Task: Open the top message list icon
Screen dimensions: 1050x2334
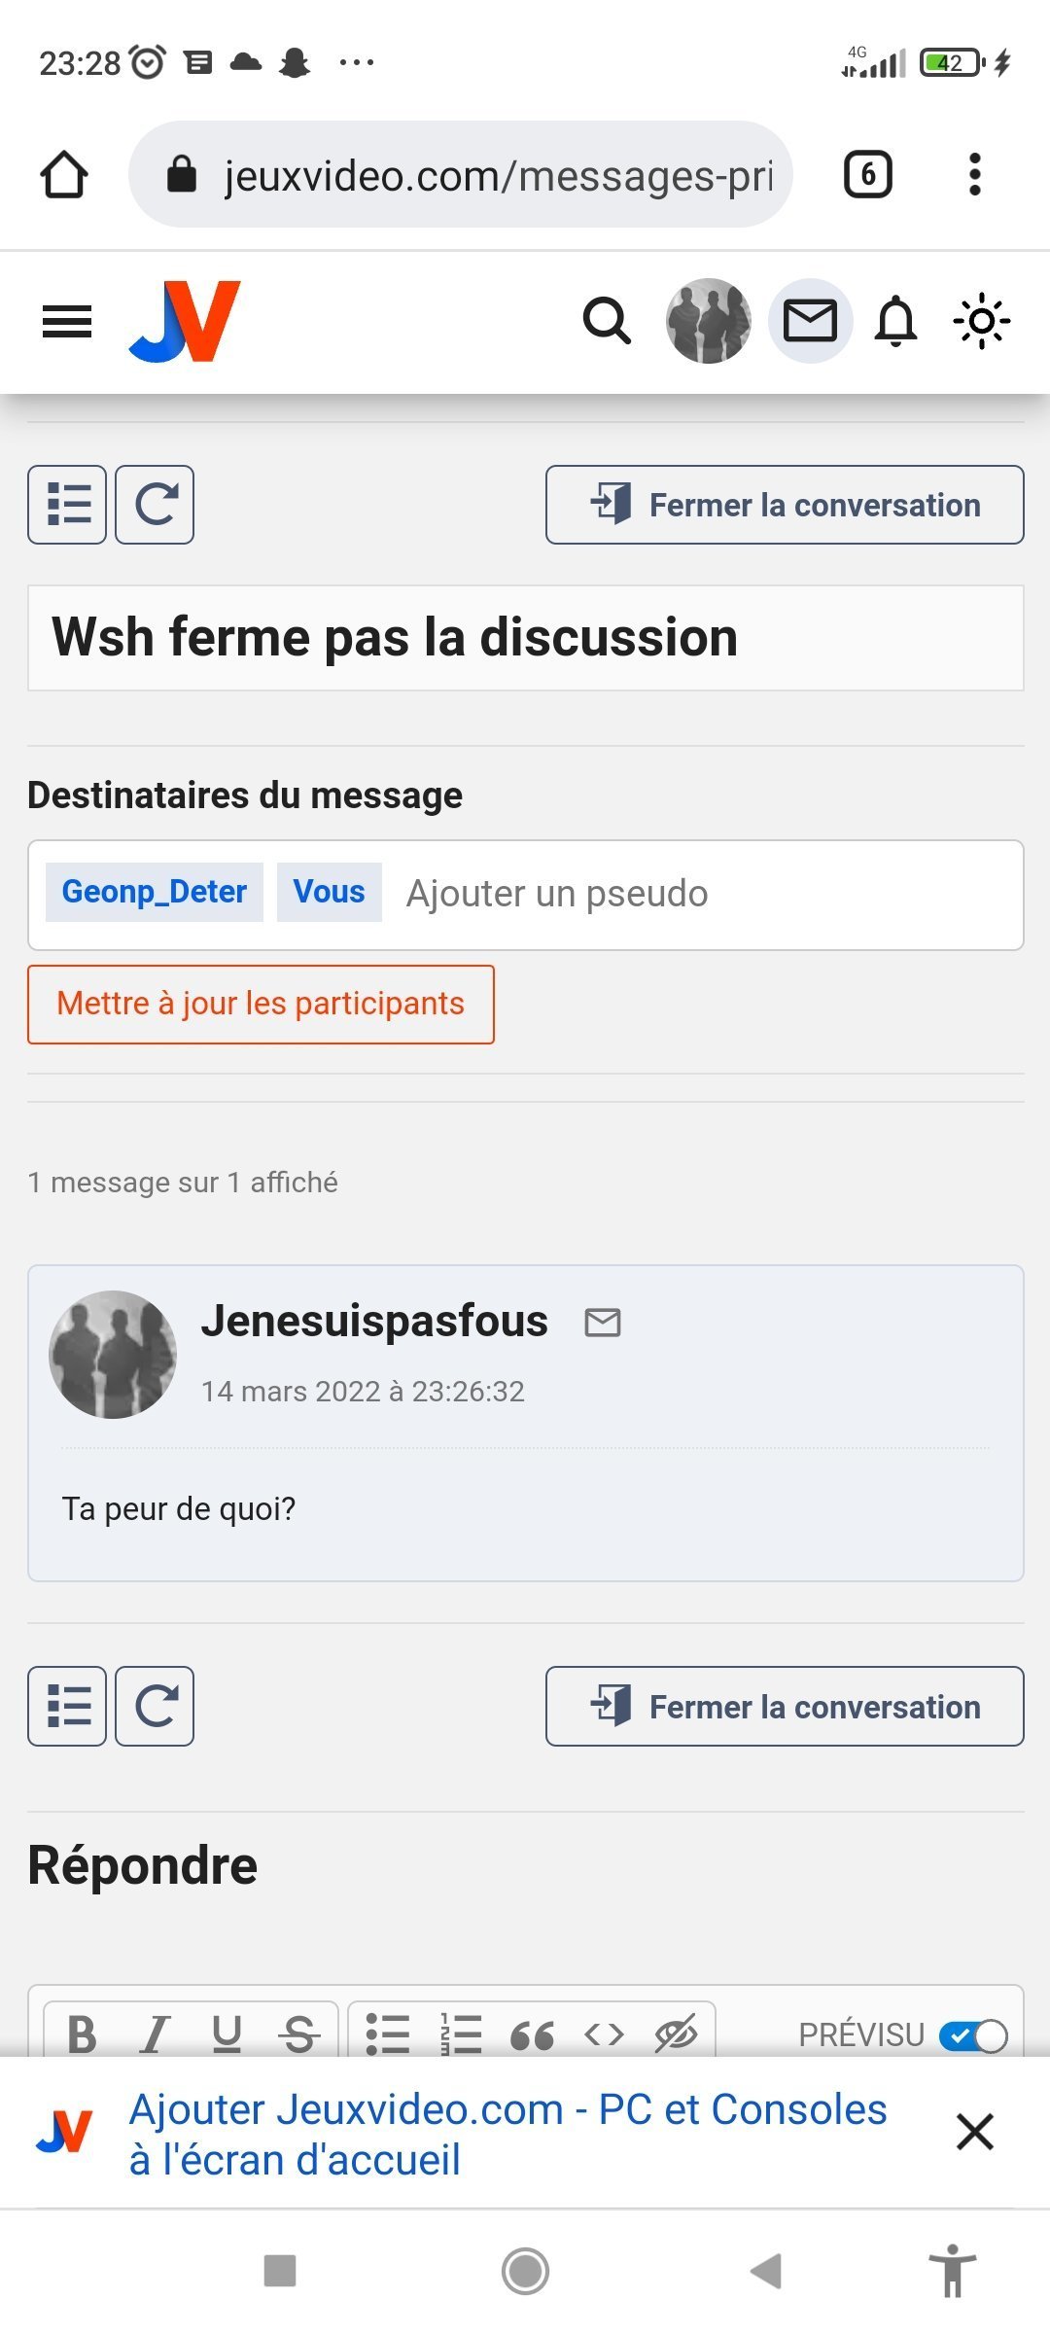Action: 67,505
